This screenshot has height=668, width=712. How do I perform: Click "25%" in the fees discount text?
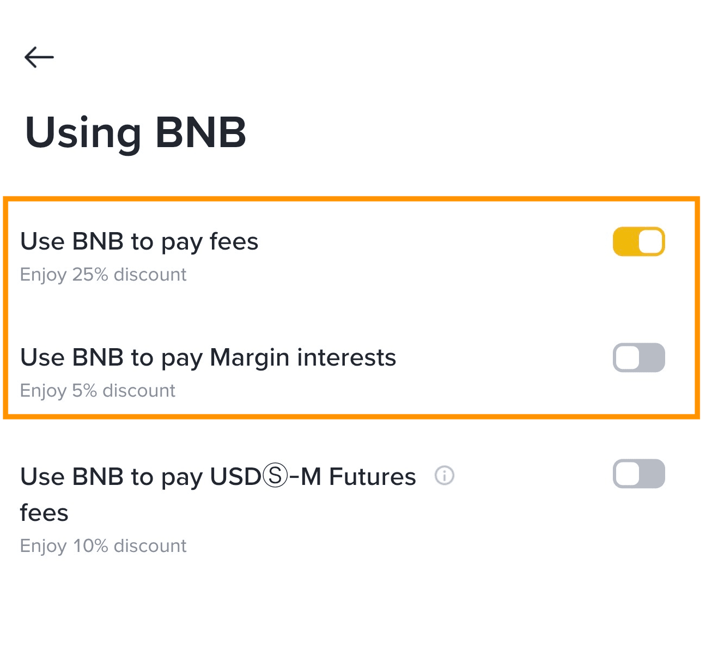(90, 275)
